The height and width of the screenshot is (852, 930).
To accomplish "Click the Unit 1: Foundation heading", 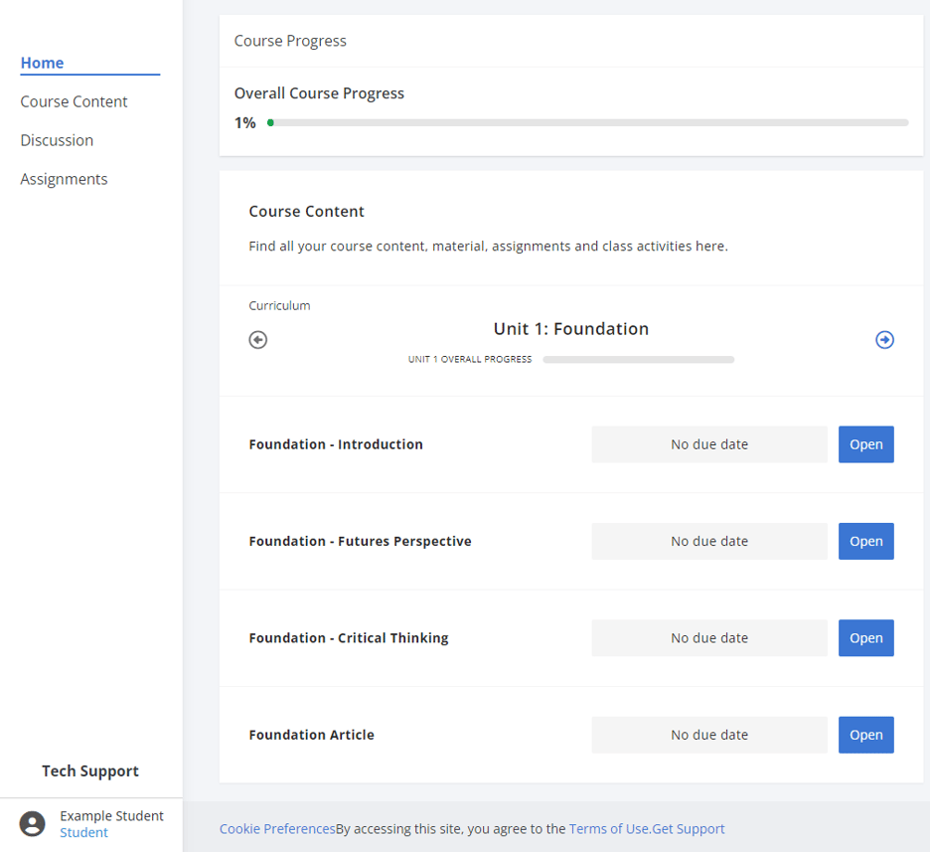I will [570, 329].
